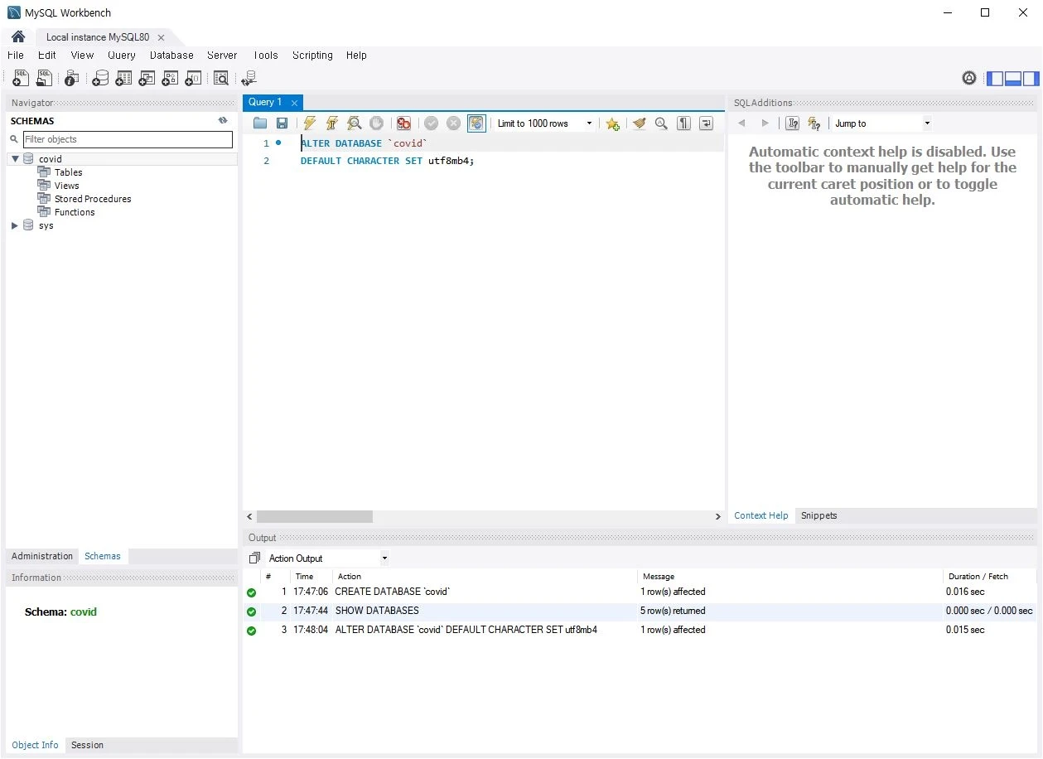Screen dimensions: 1043x759
Task: Click the Beautify query broom icon
Action: coord(639,123)
